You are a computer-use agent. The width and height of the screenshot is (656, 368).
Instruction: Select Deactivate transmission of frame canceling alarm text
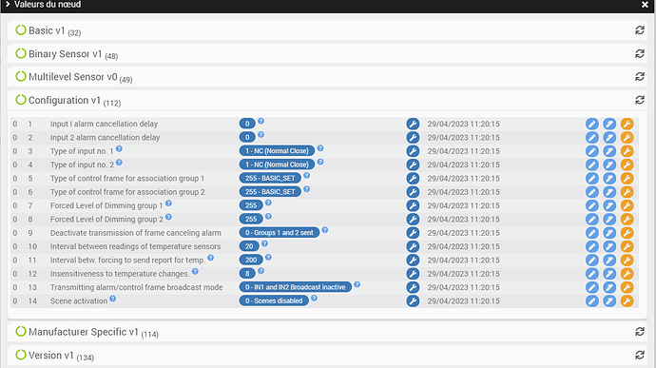pos(136,233)
